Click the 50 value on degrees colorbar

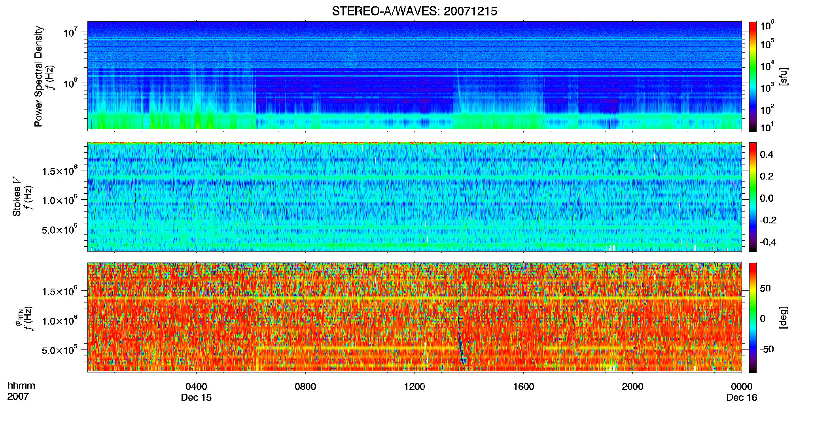[x=765, y=288]
